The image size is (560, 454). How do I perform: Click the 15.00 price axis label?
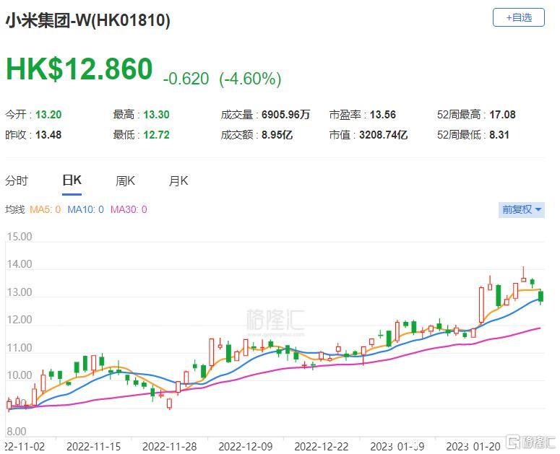pyautogui.click(x=20, y=237)
